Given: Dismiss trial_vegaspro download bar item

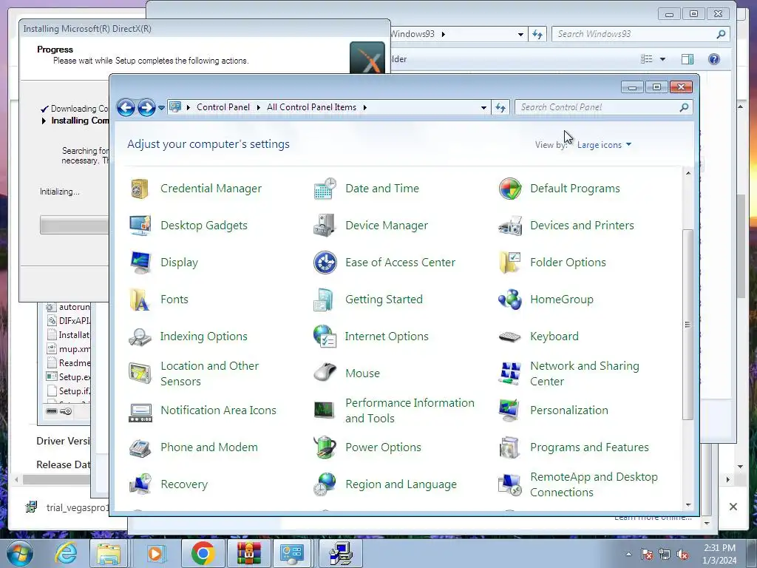Looking at the screenshot, I should 733,507.
